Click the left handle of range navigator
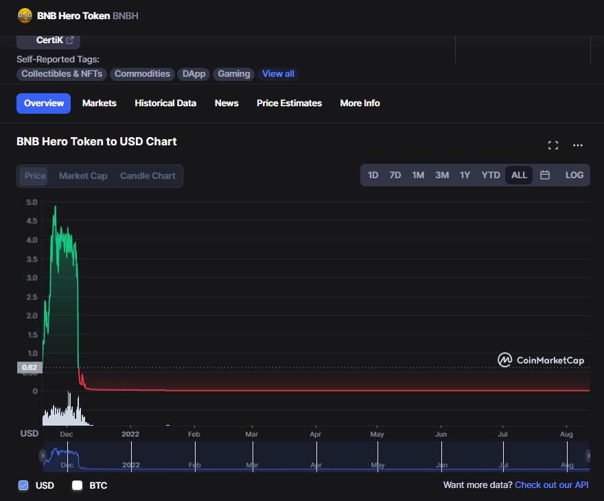Screen dimensions: 604x501 point(43,456)
